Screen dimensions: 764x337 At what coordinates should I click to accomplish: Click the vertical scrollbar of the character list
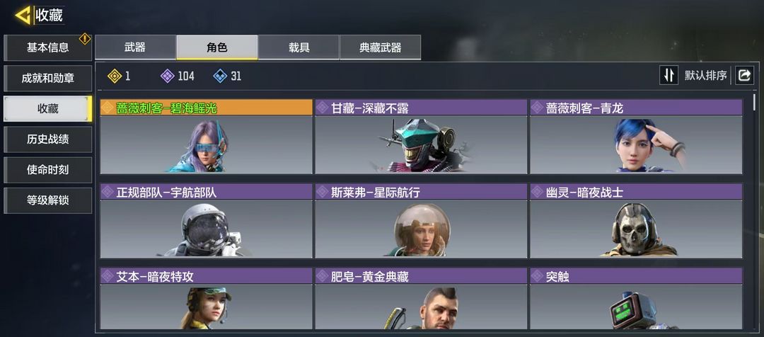tap(755, 210)
